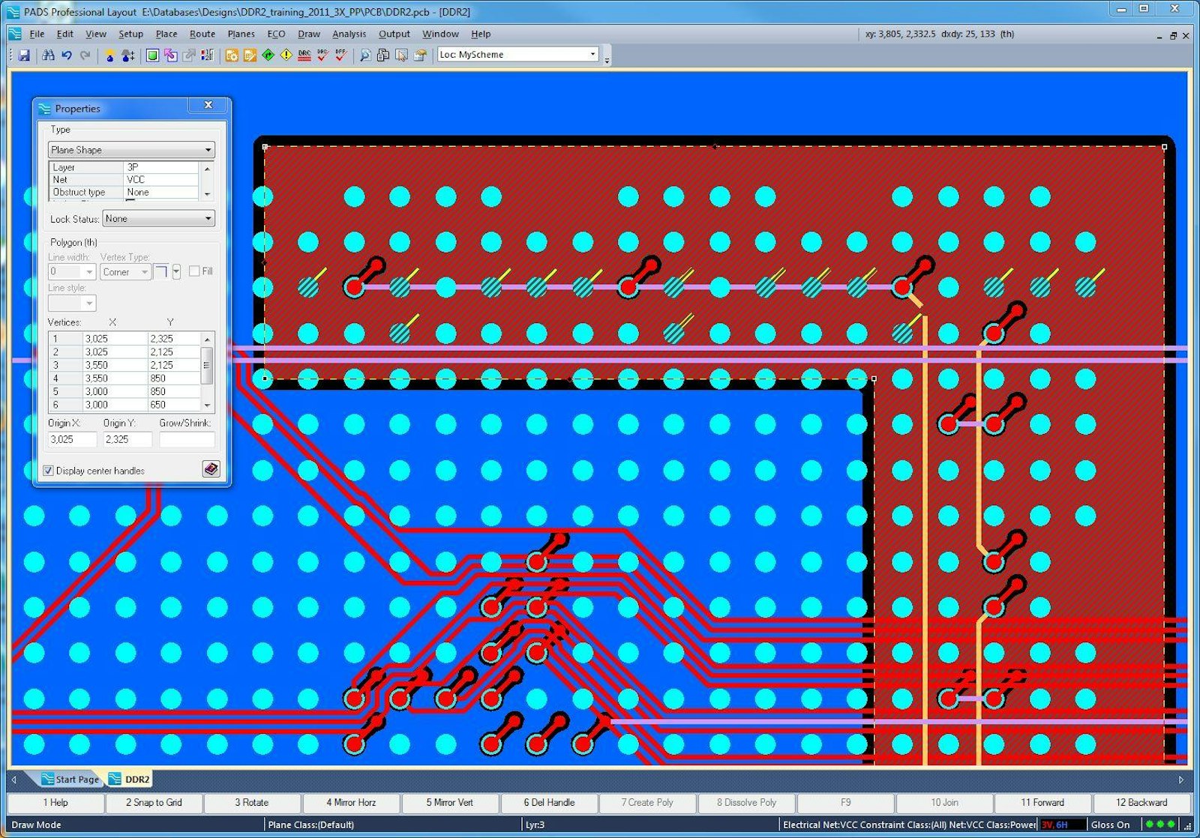Toggle the Display center handles checkbox
The height and width of the screenshot is (838, 1200).
(x=48, y=470)
